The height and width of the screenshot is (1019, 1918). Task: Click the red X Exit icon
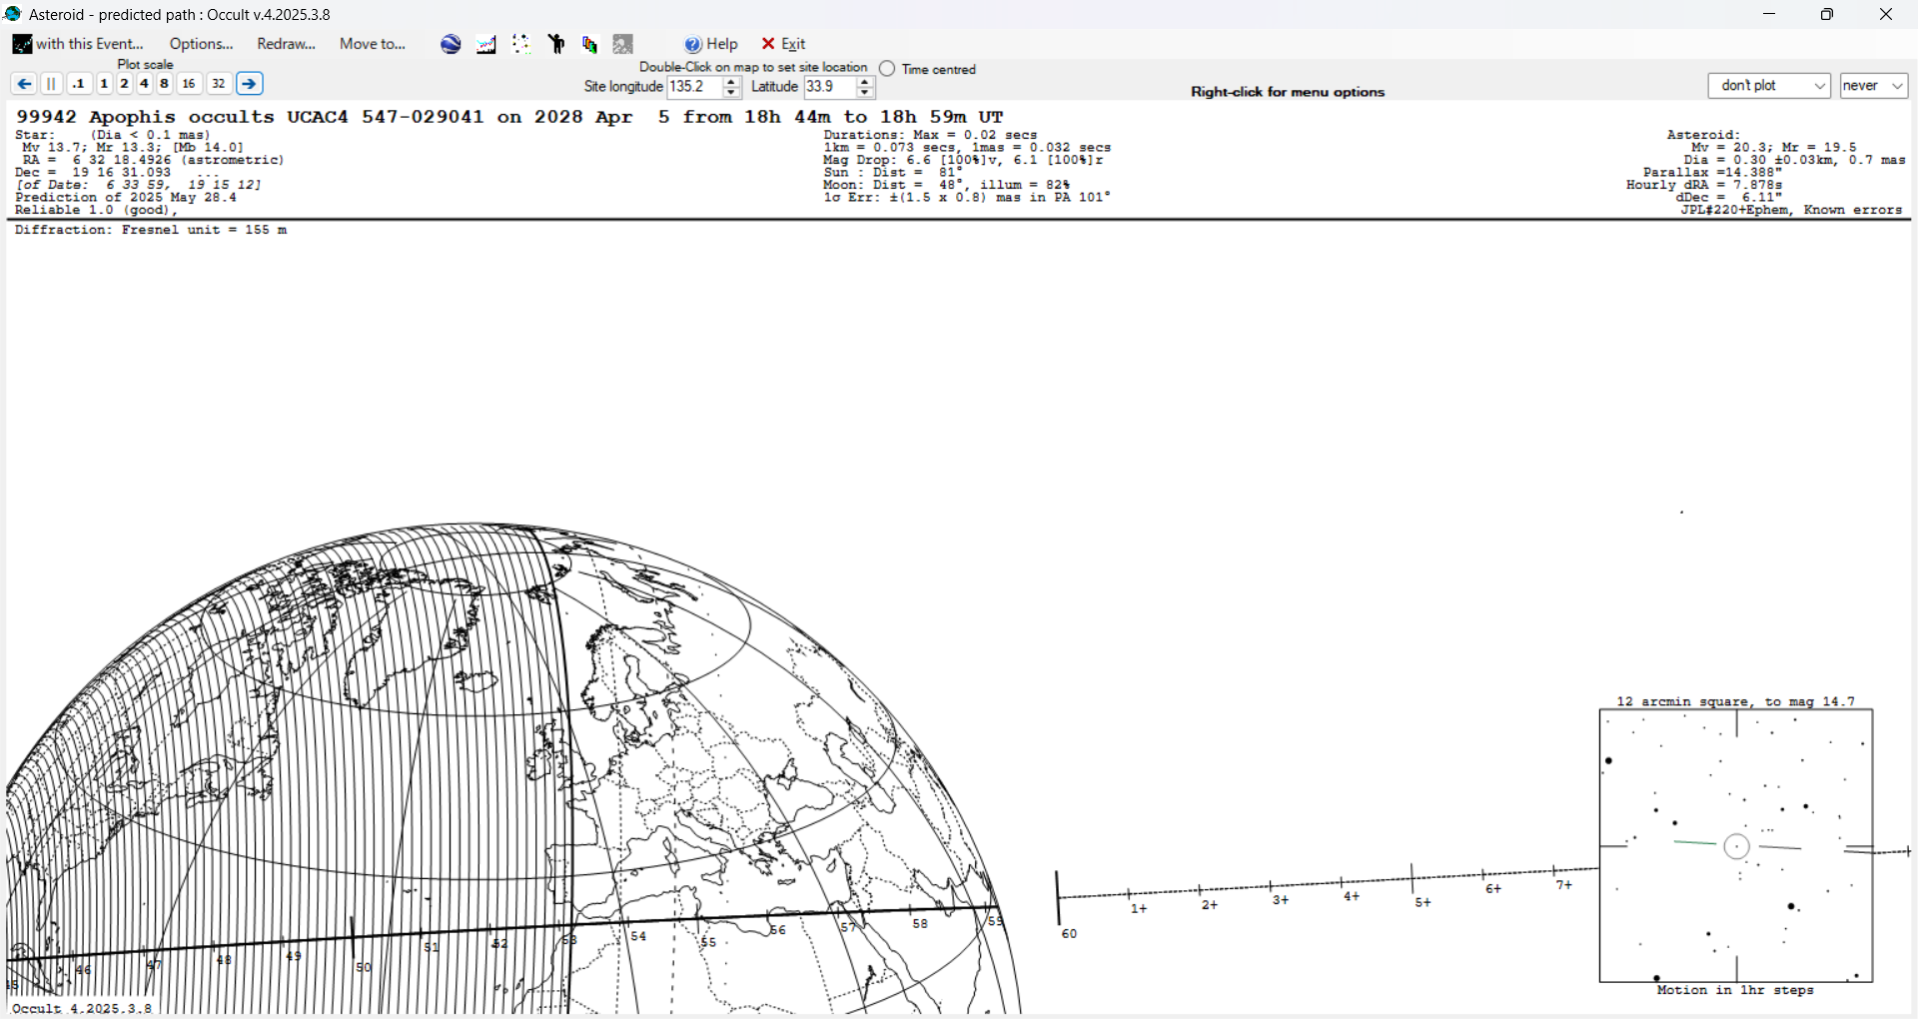[x=768, y=44]
